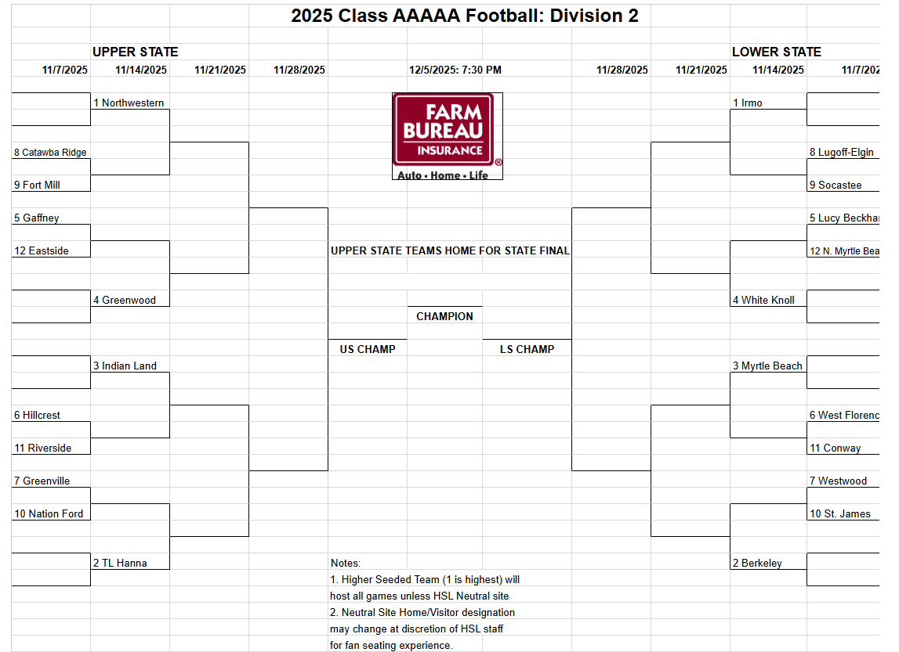Click the LS CHAMP cell
Screen dimensions: 899x652
pos(527,349)
